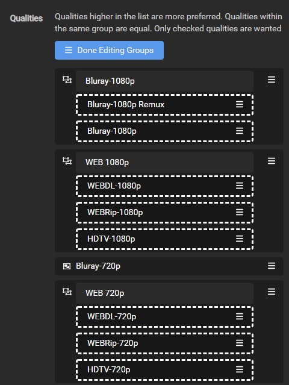Viewport: 289px width, 385px height.
Task: Click the handle on HDTV-720p item
Action: (x=240, y=369)
